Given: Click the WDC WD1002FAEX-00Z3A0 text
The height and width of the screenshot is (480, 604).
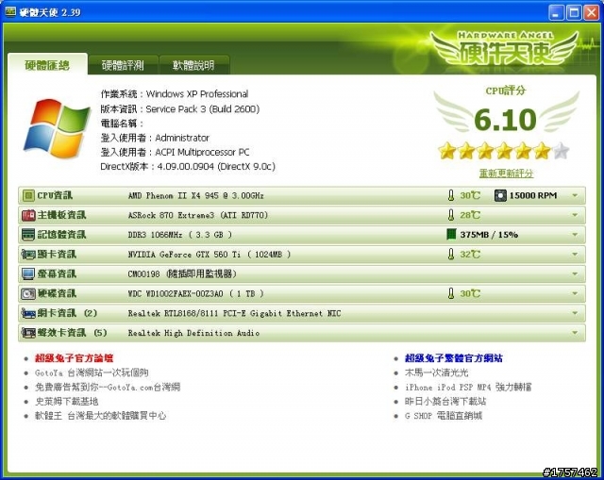Looking at the screenshot, I should tap(195, 293).
